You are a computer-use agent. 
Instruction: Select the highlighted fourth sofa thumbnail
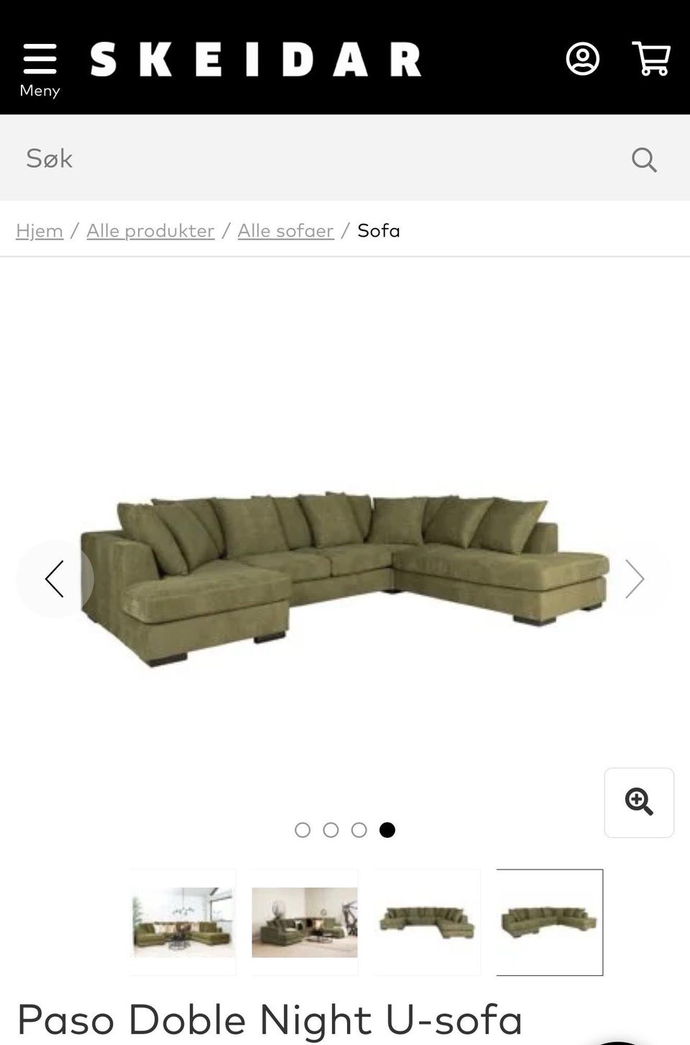tap(549, 922)
